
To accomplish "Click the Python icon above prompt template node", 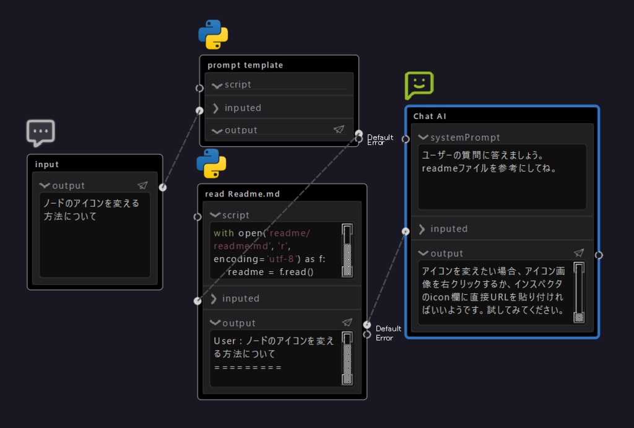I will [x=214, y=34].
